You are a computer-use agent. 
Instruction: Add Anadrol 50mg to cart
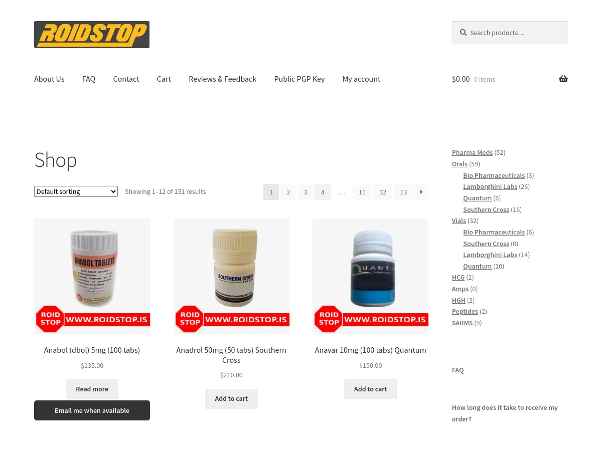[x=231, y=398]
